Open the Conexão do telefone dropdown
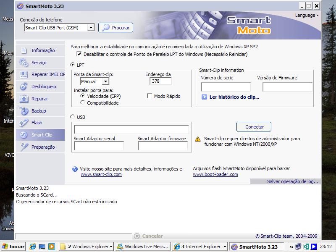The height and width of the screenshot is (252, 336). (91, 28)
